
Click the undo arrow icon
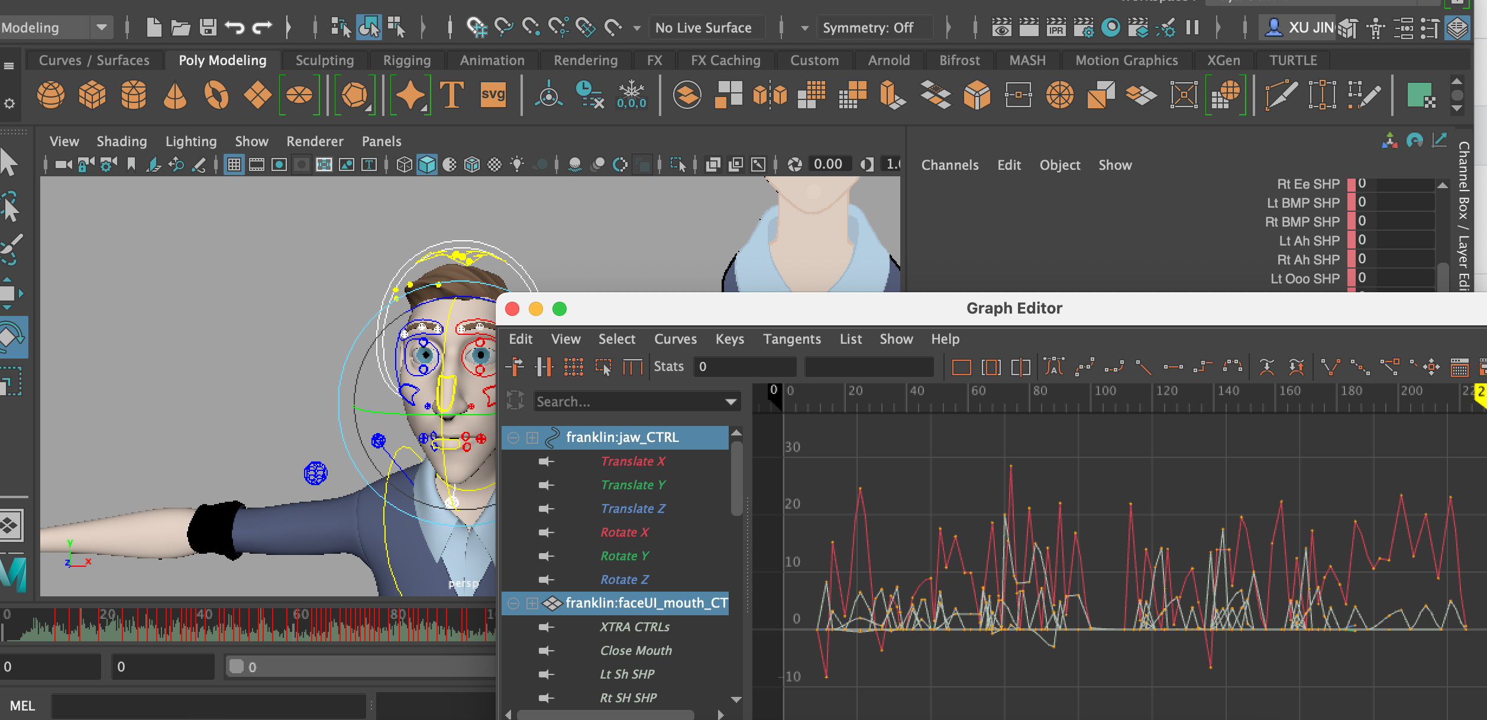coord(235,27)
